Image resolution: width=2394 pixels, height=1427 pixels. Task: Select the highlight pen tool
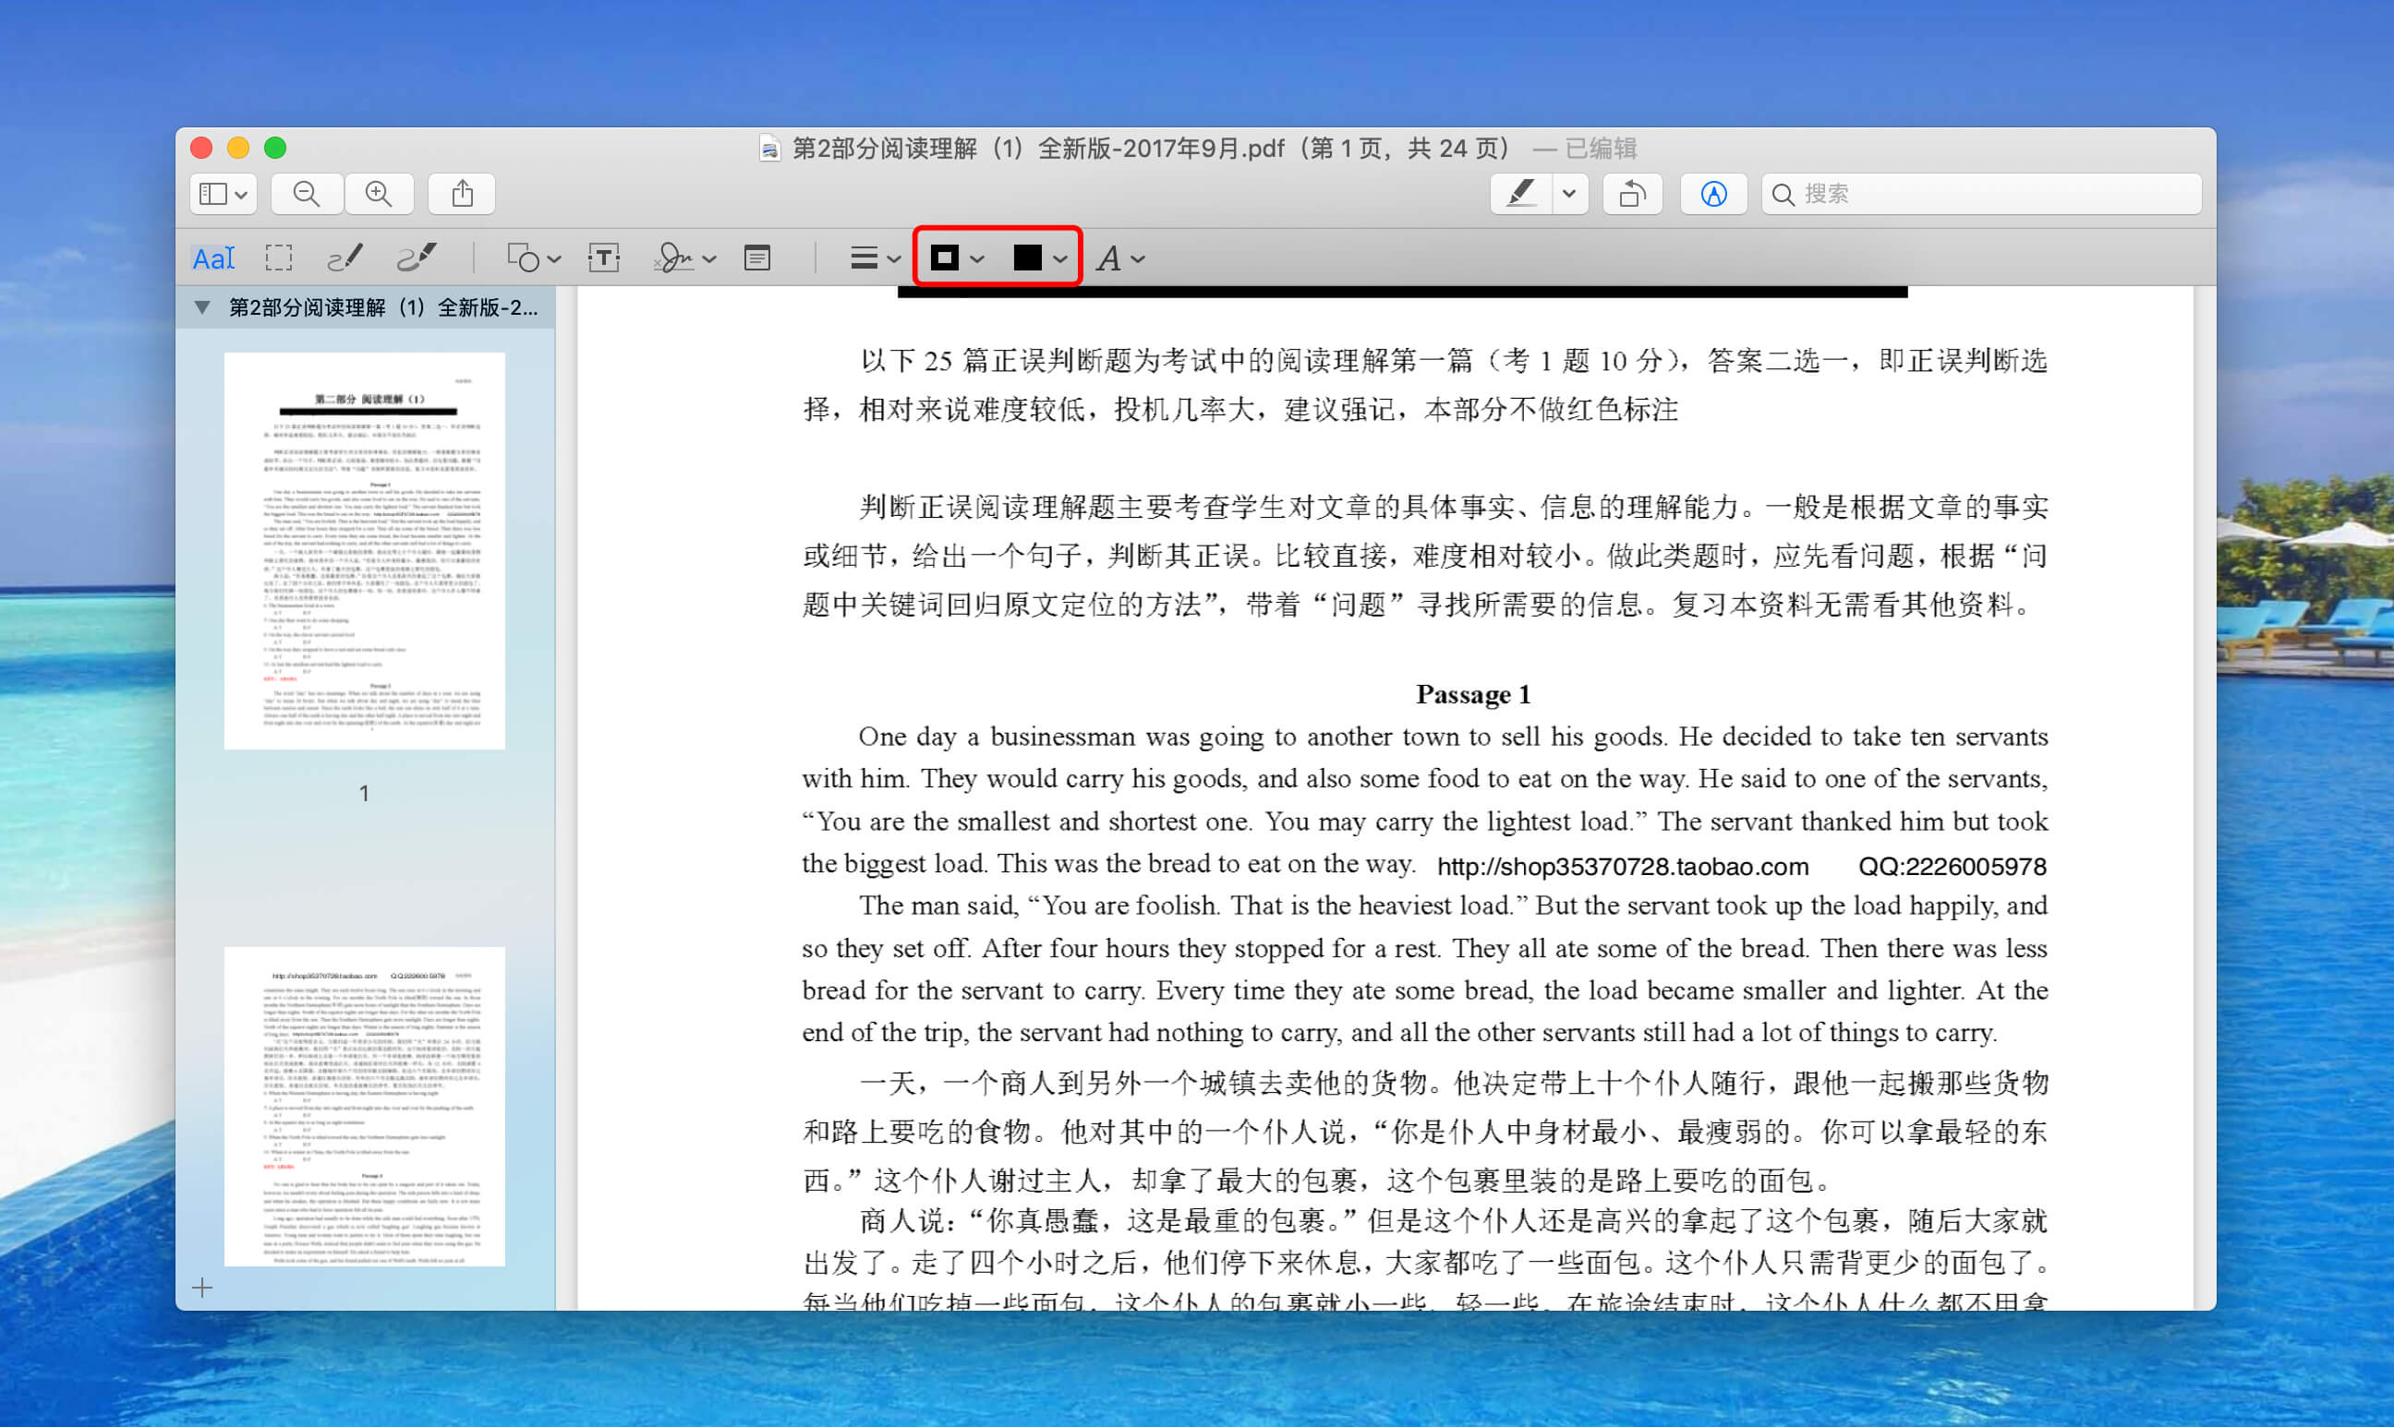pyautogui.click(x=1520, y=194)
